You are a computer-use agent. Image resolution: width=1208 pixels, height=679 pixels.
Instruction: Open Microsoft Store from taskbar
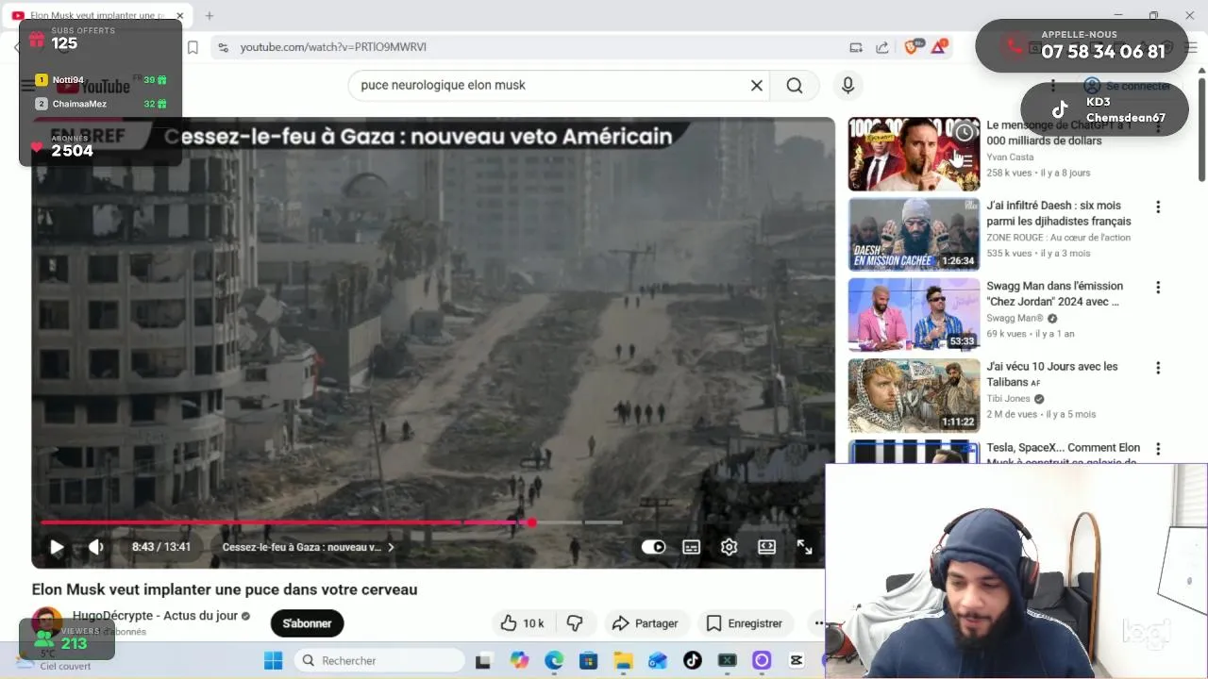pos(589,660)
